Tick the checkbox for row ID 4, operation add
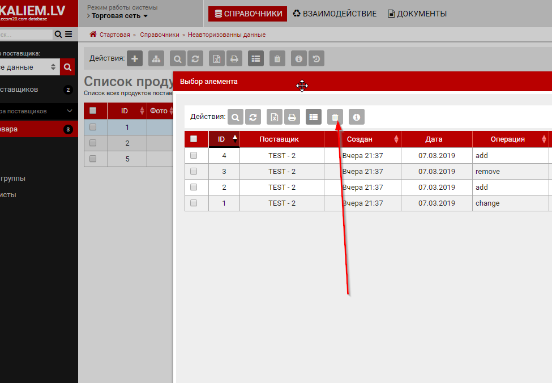 point(194,155)
